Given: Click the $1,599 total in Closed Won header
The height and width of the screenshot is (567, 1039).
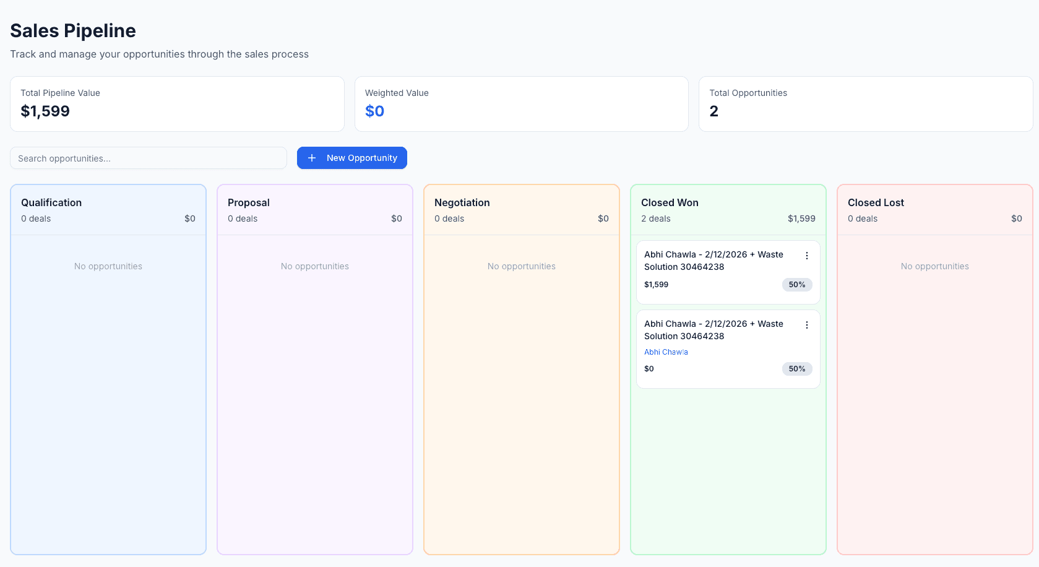Looking at the screenshot, I should [801, 219].
